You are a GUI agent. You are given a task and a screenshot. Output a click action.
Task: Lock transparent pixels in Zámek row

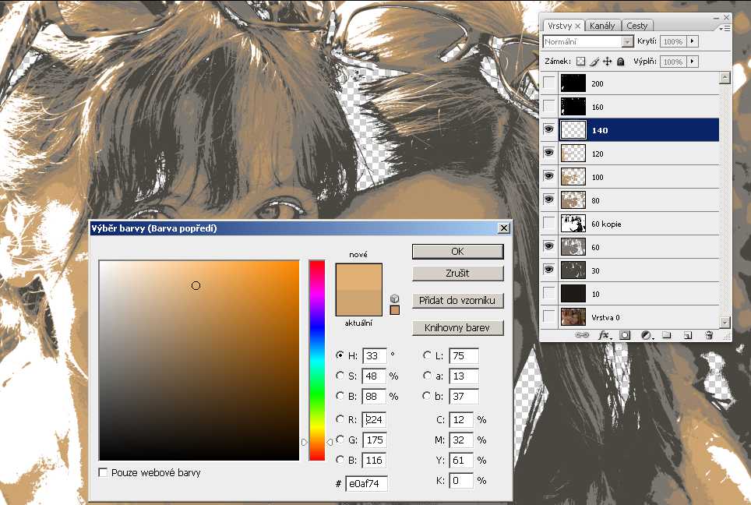click(x=580, y=62)
